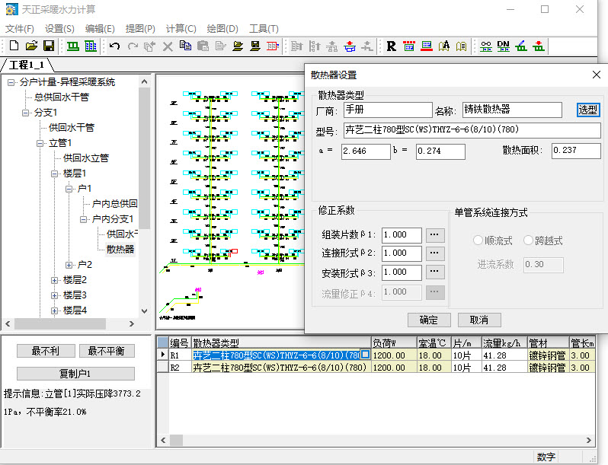Open the 编辑(E) menu
This screenshot has width=608, height=465.
(x=100, y=29)
